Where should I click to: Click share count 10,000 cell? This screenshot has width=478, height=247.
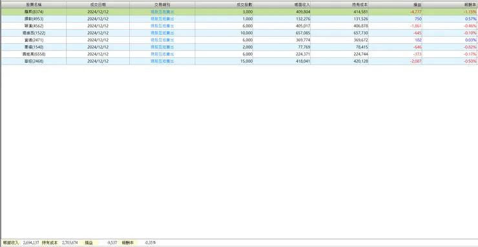247,33
